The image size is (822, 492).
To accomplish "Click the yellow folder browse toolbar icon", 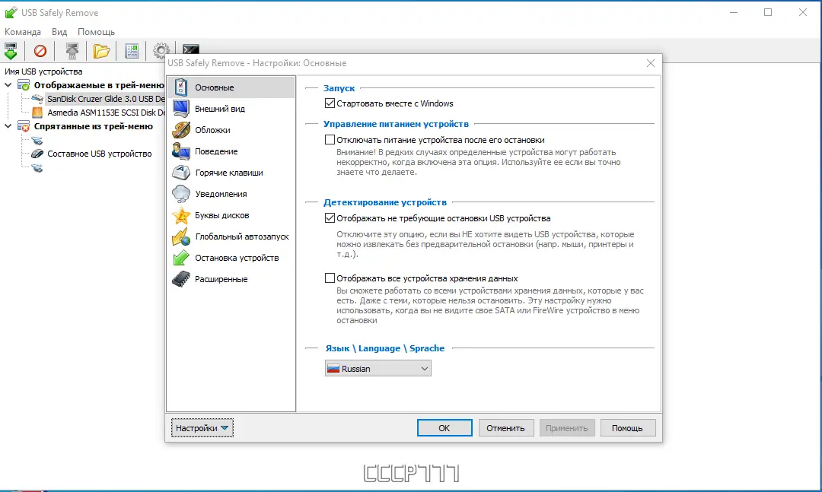I will [x=101, y=51].
